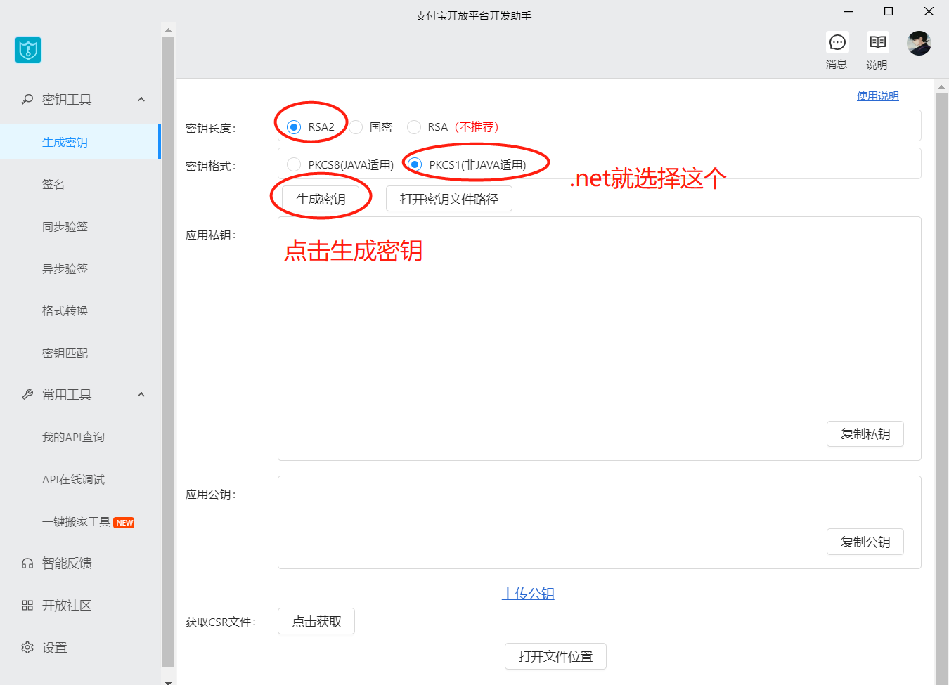
Task: Collapse the 密钥工具 section chevron
Action: pyautogui.click(x=141, y=100)
